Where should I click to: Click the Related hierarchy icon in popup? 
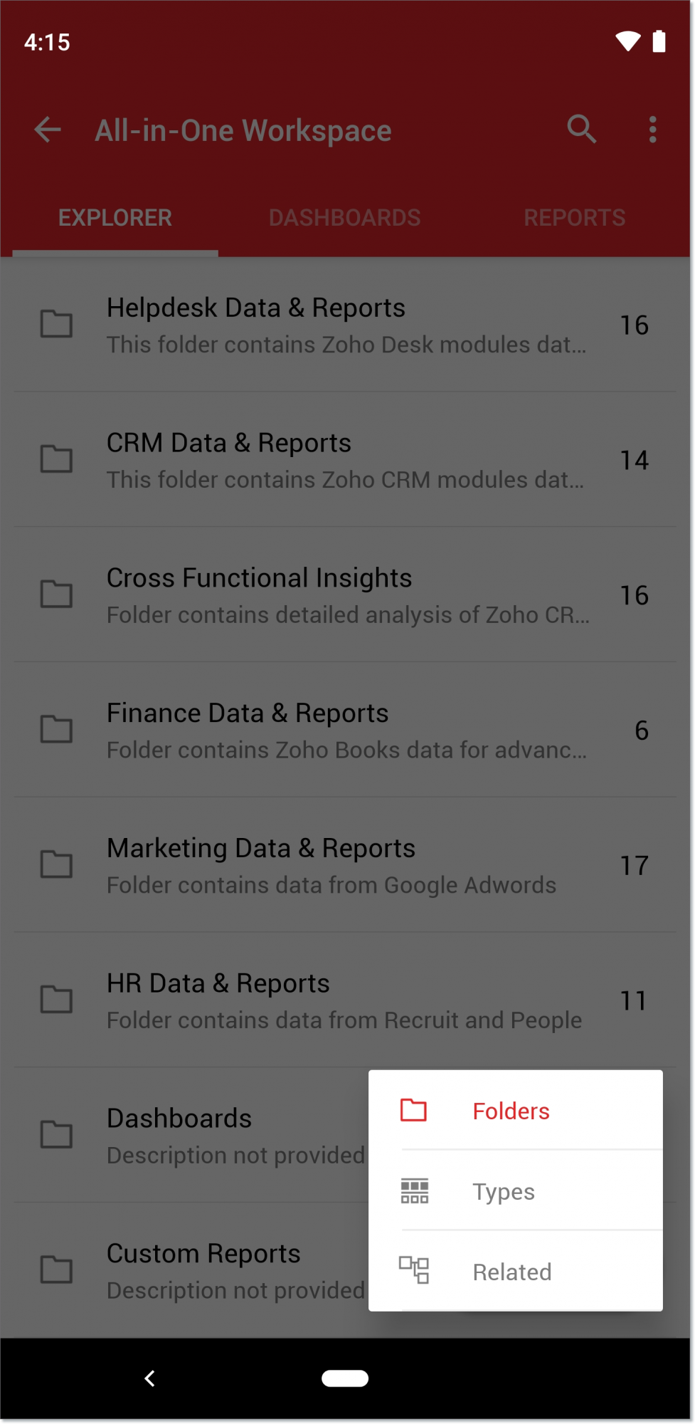point(414,1271)
